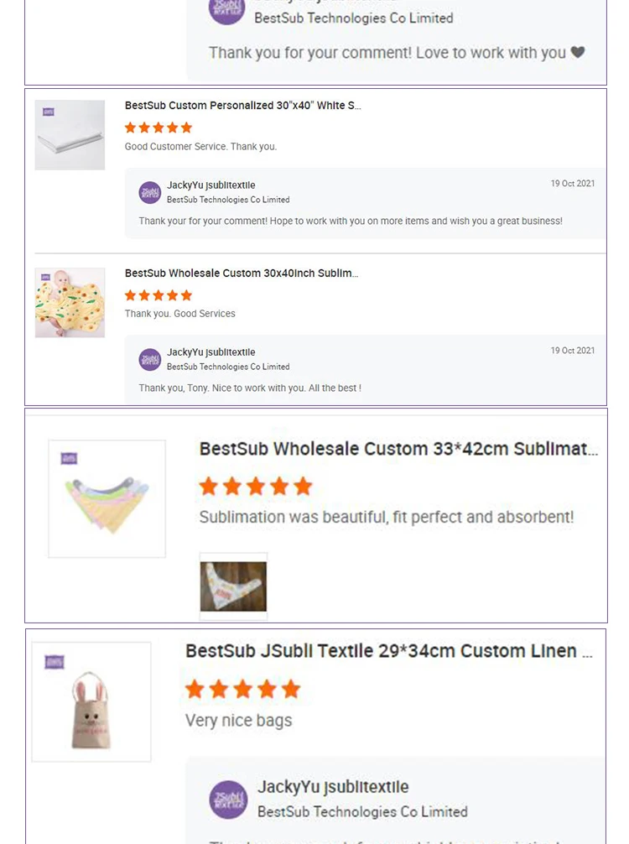Click the stars above "Thank you. Good Services"
The height and width of the screenshot is (844, 629).
click(x=159, y=295)
